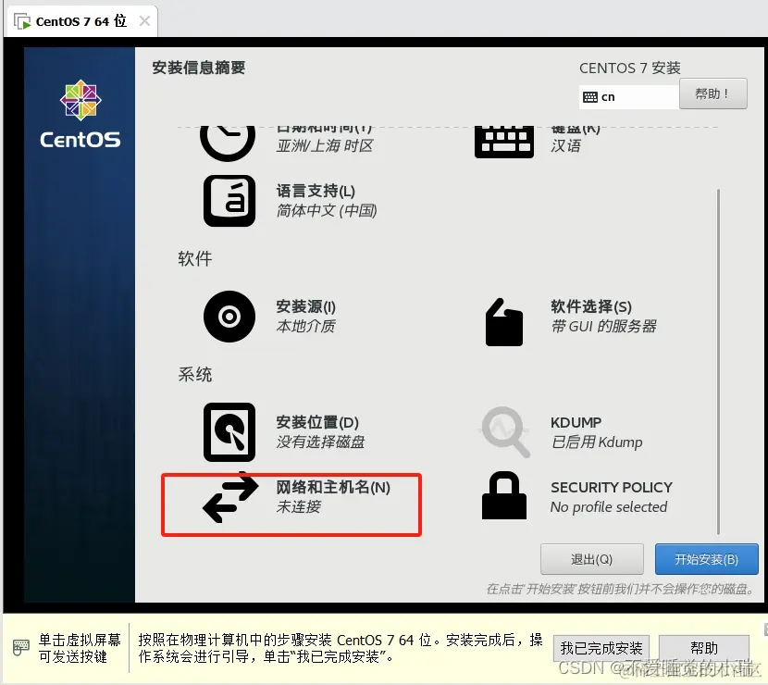
Task: Click the 帮助 button in VMware bar
Action: 704,648
